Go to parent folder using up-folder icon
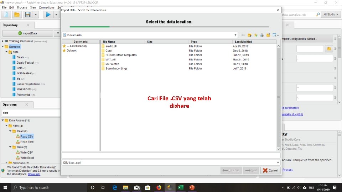Image resolution: width=342 pixels, height=192 pixels. pyautogui.click(x=249, y=35)
